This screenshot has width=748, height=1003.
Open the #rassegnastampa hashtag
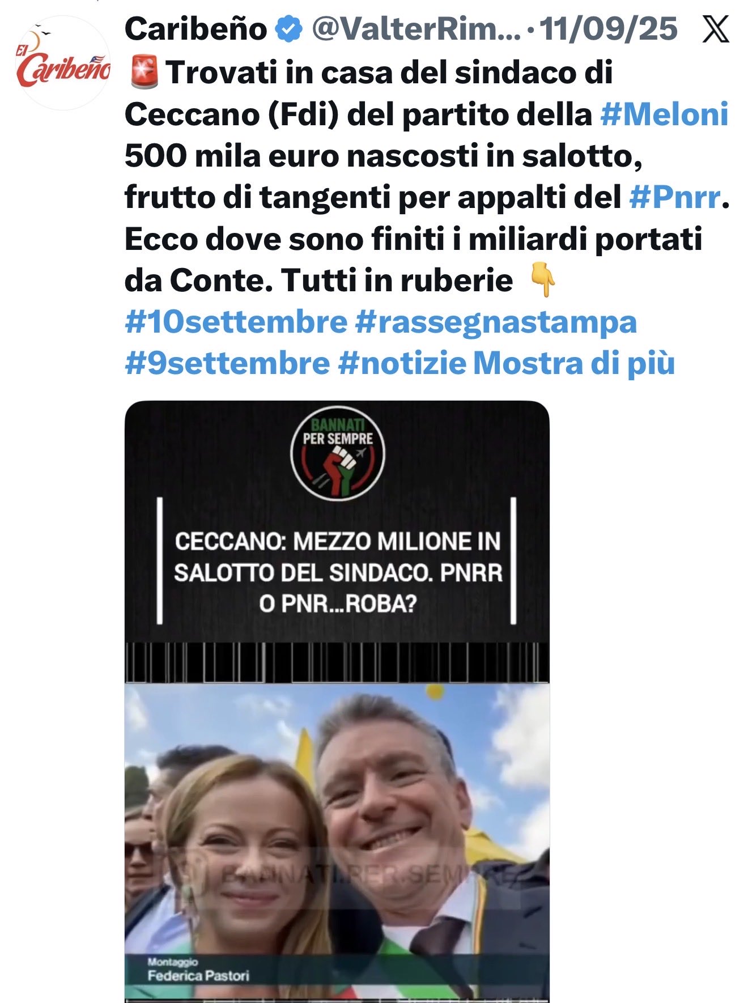(x=496, y=322)
